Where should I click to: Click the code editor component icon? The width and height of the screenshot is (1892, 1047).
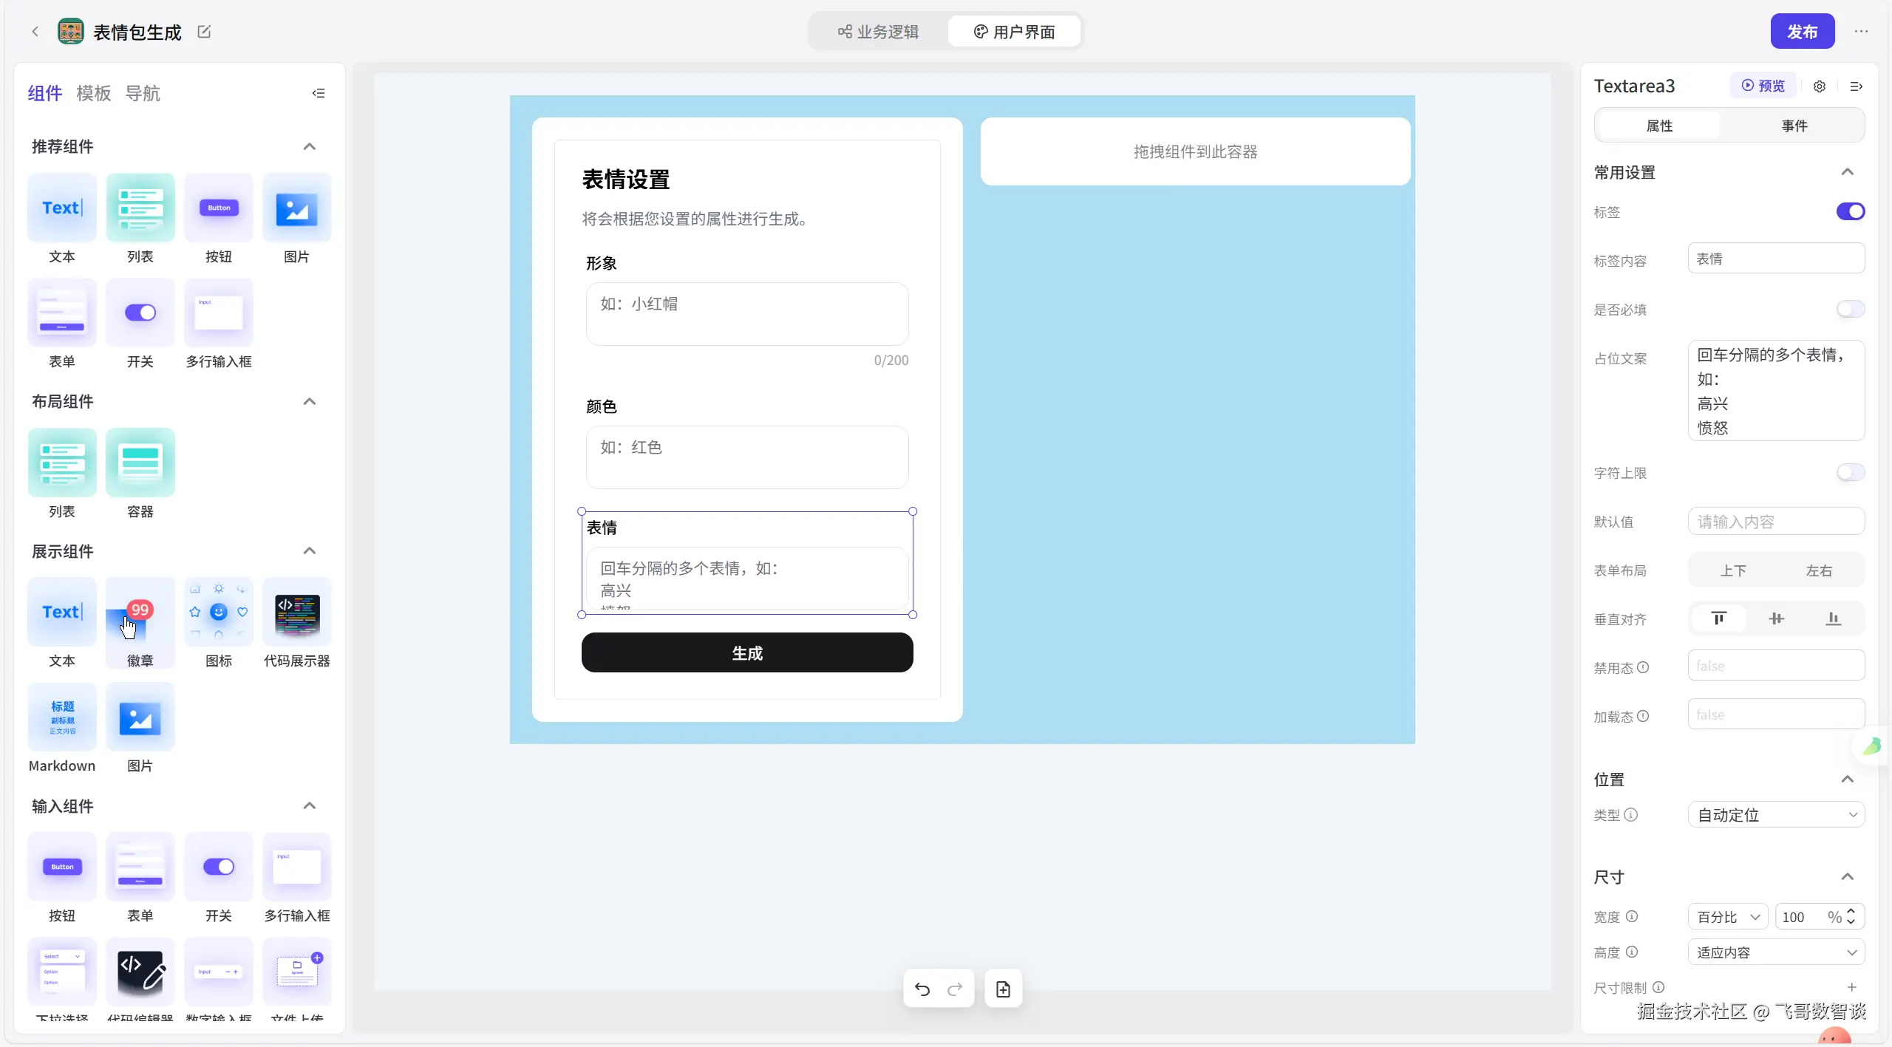tap(140, 972)
